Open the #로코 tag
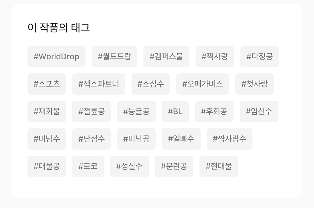 (88, 166)
